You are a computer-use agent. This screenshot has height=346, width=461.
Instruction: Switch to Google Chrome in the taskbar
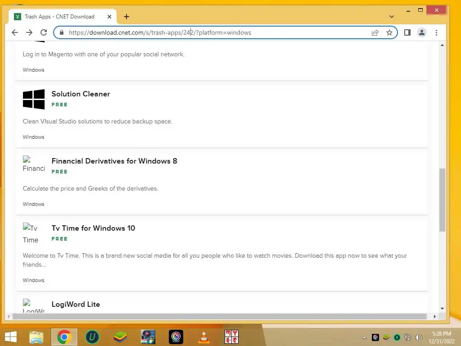point(64,337)
